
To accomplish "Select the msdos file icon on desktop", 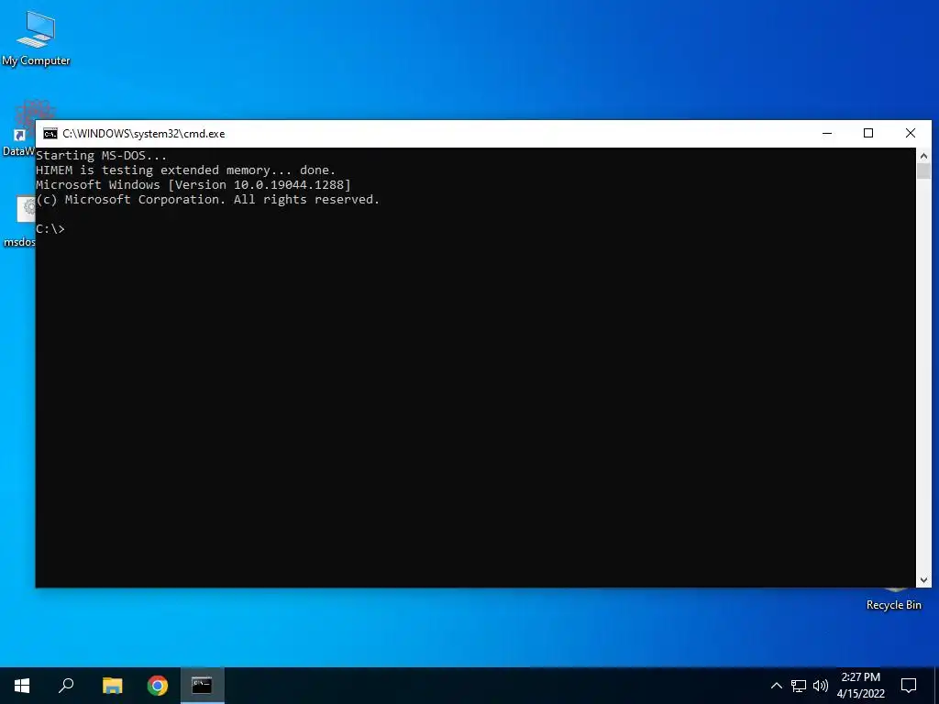I will [19, 222].
